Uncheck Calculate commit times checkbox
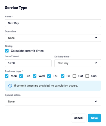This screenshot has width=106, height=126. pyautogui.click(x=7, y=51)
